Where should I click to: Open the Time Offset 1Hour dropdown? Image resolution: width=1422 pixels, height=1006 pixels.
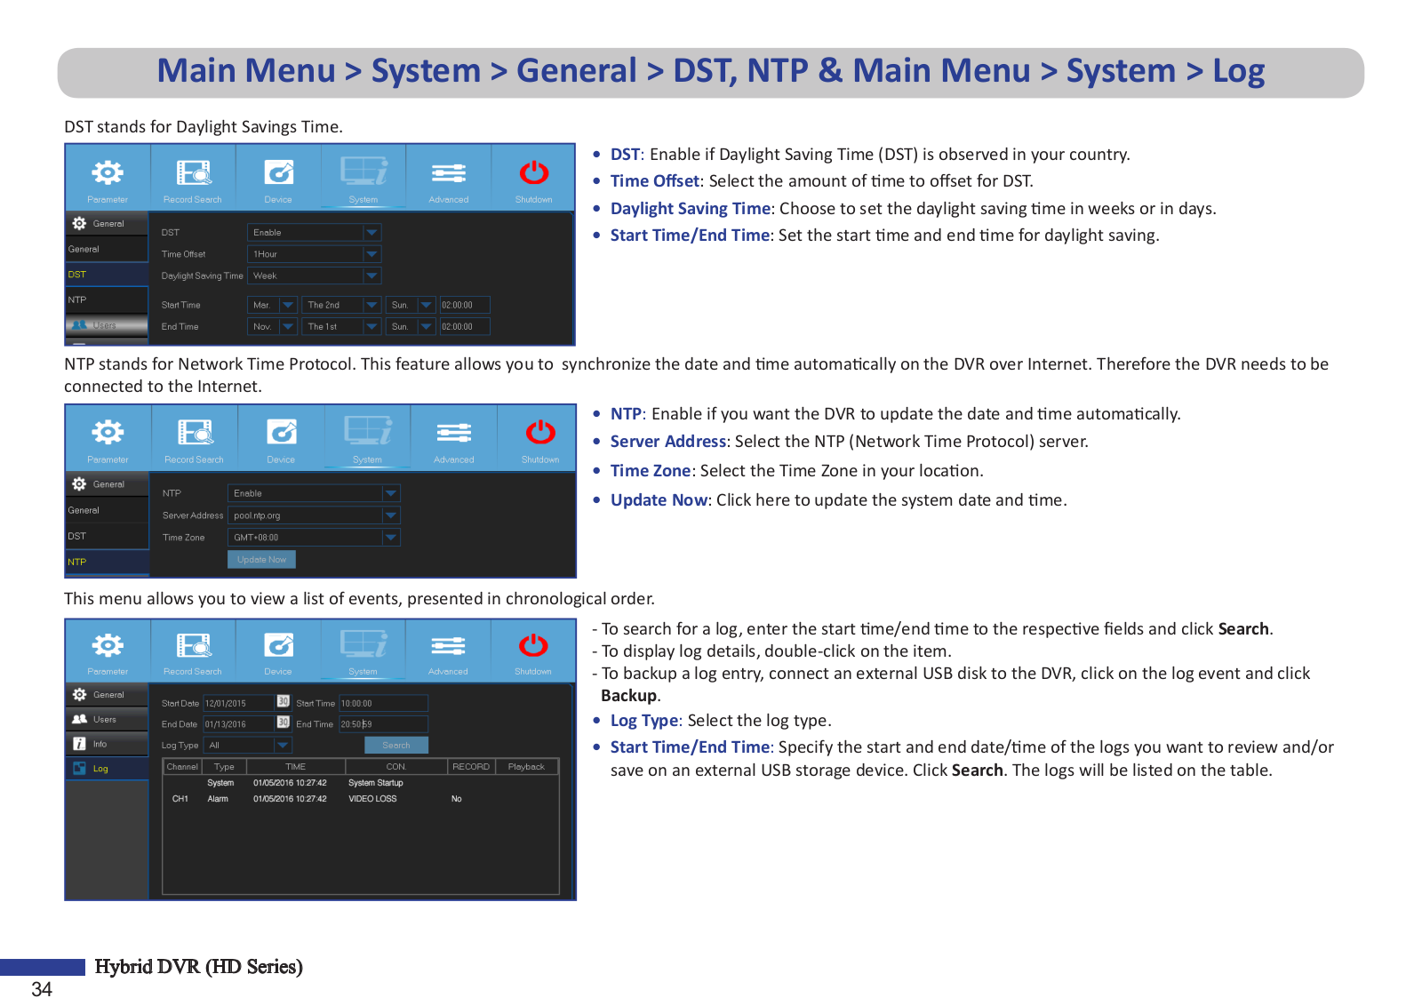tap(314, 254)
